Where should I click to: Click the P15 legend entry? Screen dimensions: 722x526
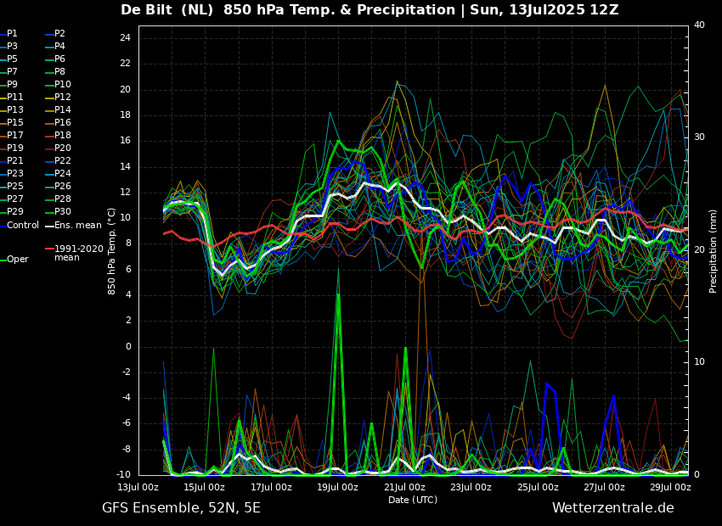point(14,123)
